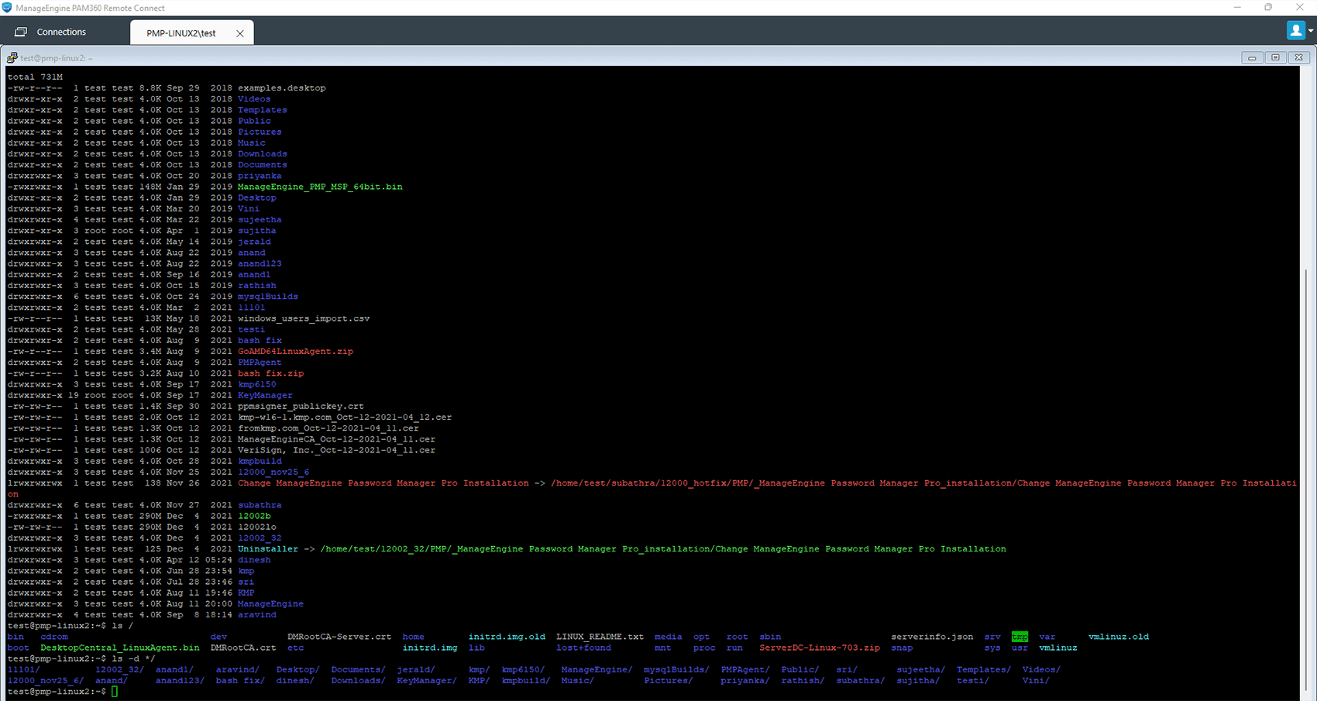Switch to the Connections tab
1317x701 pixels.
point(61,32)
